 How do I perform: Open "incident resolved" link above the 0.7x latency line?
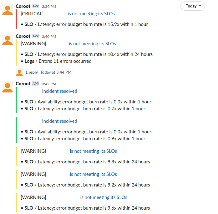pyautogui.click(x=59, y=91)
